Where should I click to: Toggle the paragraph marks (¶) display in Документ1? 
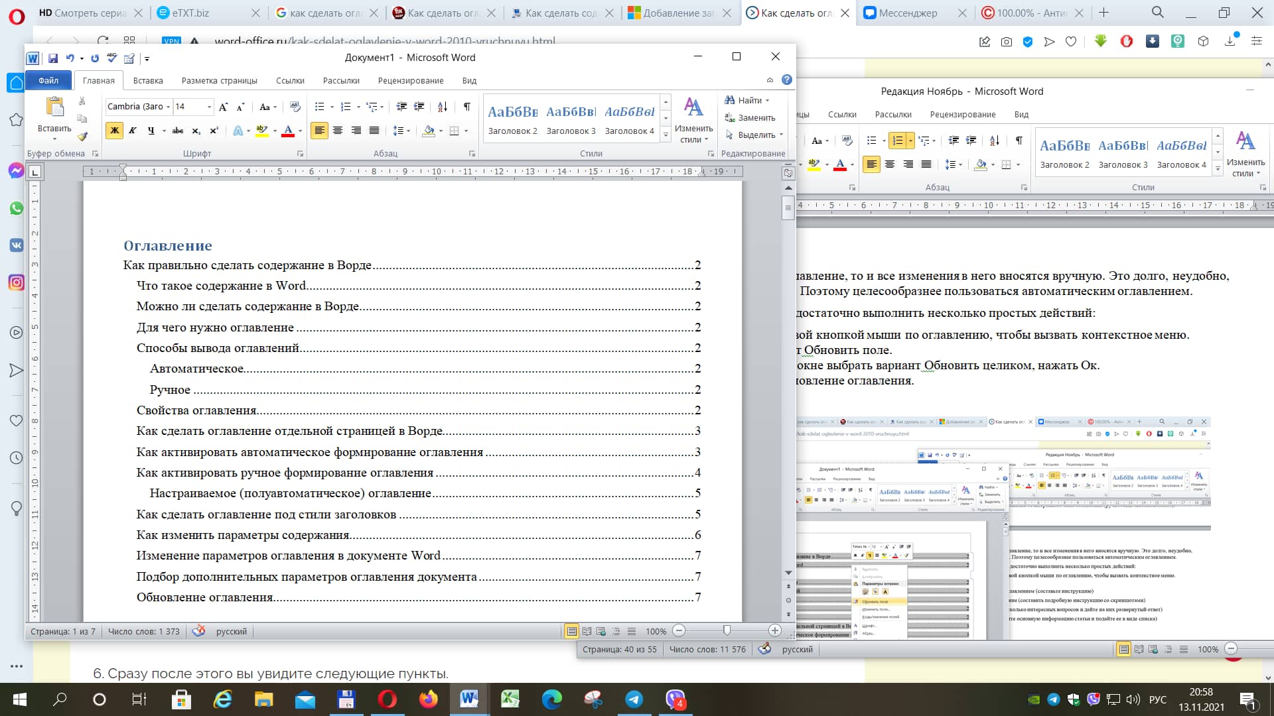(467, 107)
